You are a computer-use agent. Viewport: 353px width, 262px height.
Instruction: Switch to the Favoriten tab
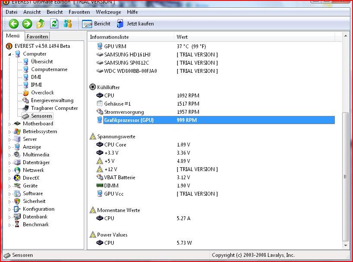pyautogui.click(x=37, y=36)
